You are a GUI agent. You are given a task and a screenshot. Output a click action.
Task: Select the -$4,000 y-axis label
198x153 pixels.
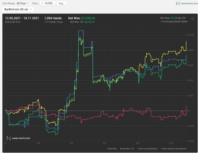tap(191, 141)
